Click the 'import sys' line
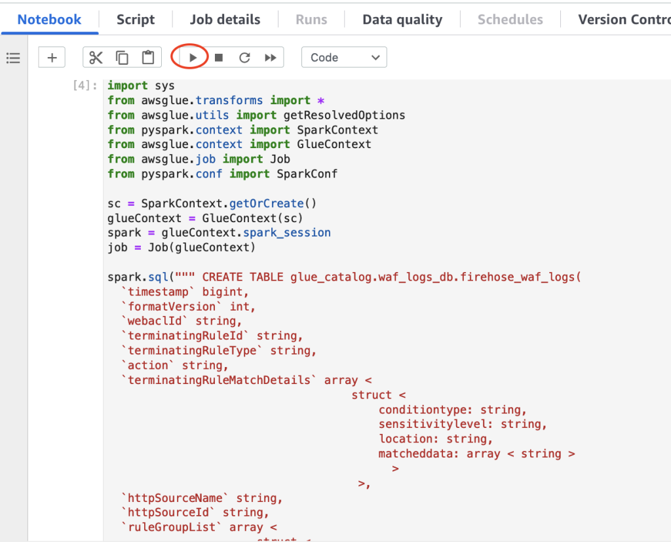671x542 pixels. (x=141, y=86)
